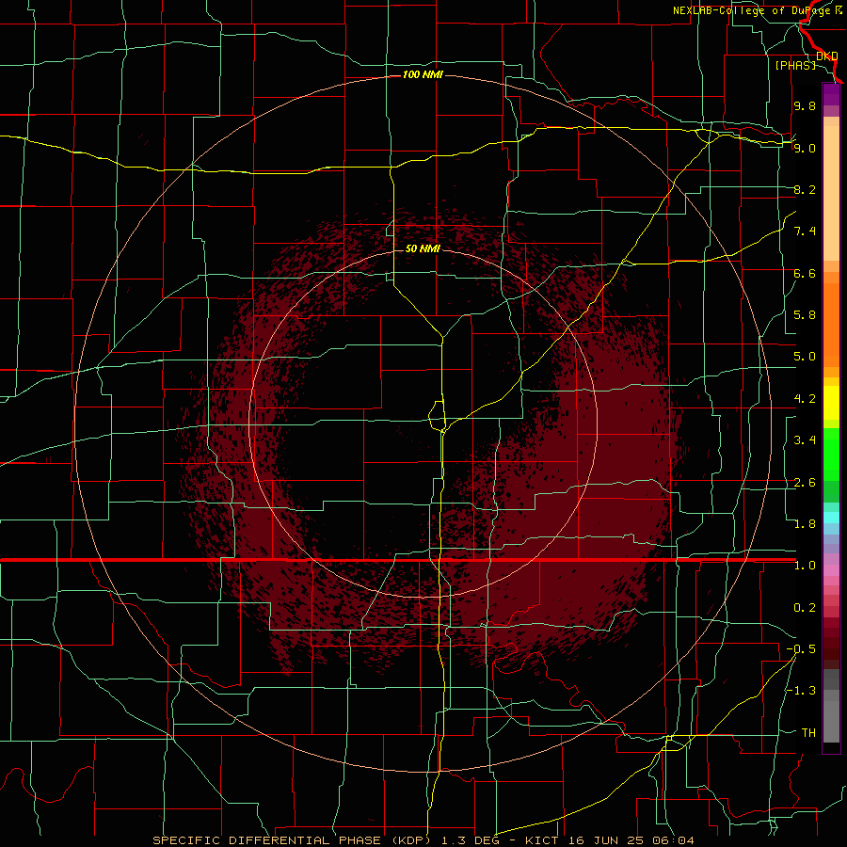Click the yellow band of the color bar
The width and height of the screenshot is (847, 847).
click(831, 403)
